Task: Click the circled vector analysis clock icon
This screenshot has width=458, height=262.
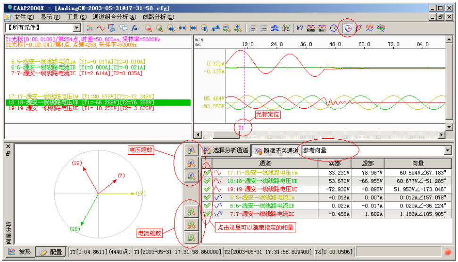Action: click(348, 28)
